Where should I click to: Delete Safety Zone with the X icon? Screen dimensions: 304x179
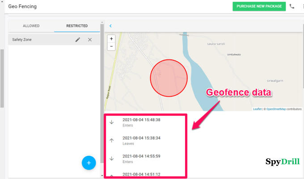tap(90, 40)
